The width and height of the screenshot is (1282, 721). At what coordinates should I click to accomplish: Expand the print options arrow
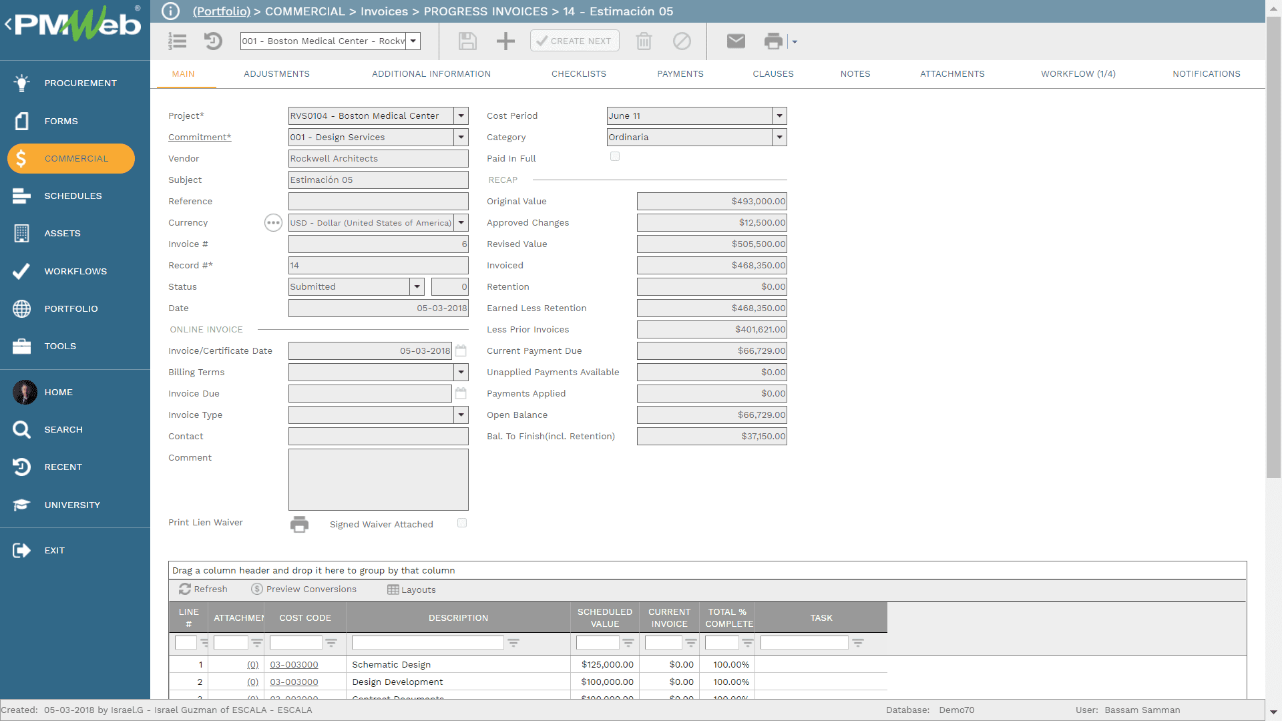[x=795, y=42]
